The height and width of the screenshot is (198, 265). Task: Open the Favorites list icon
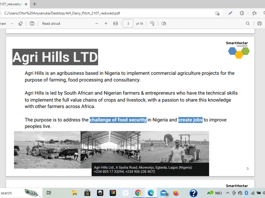coord(254,13)
